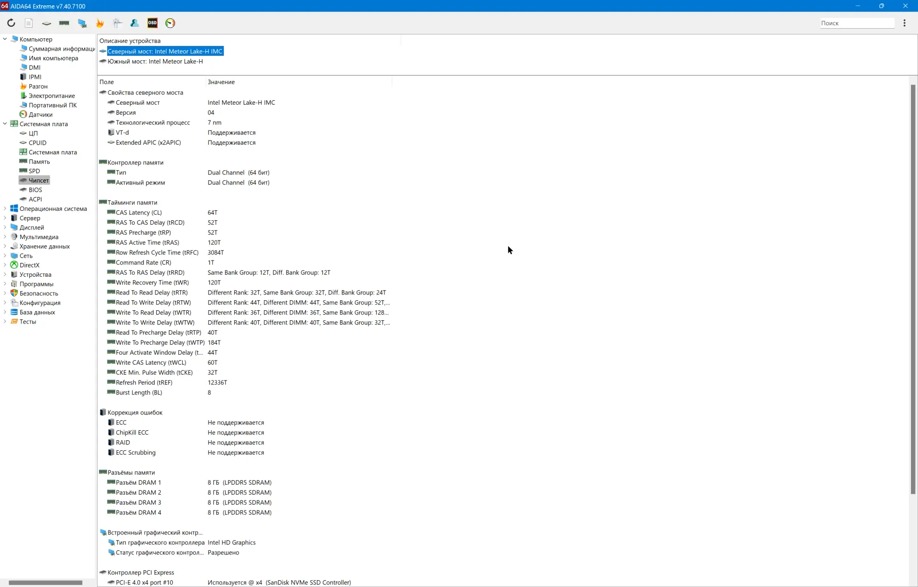Image resolution: width=918 pixels, height=587 pixels.
Task: Select the Электропитание sidebar item
Action: point(52,95)
